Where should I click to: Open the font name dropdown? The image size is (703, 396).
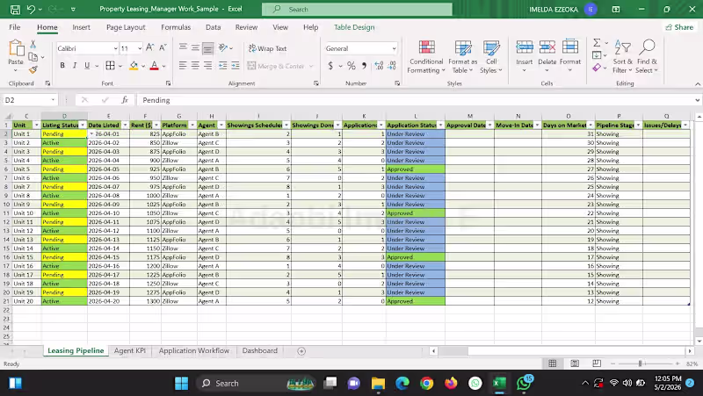(115, 48)
